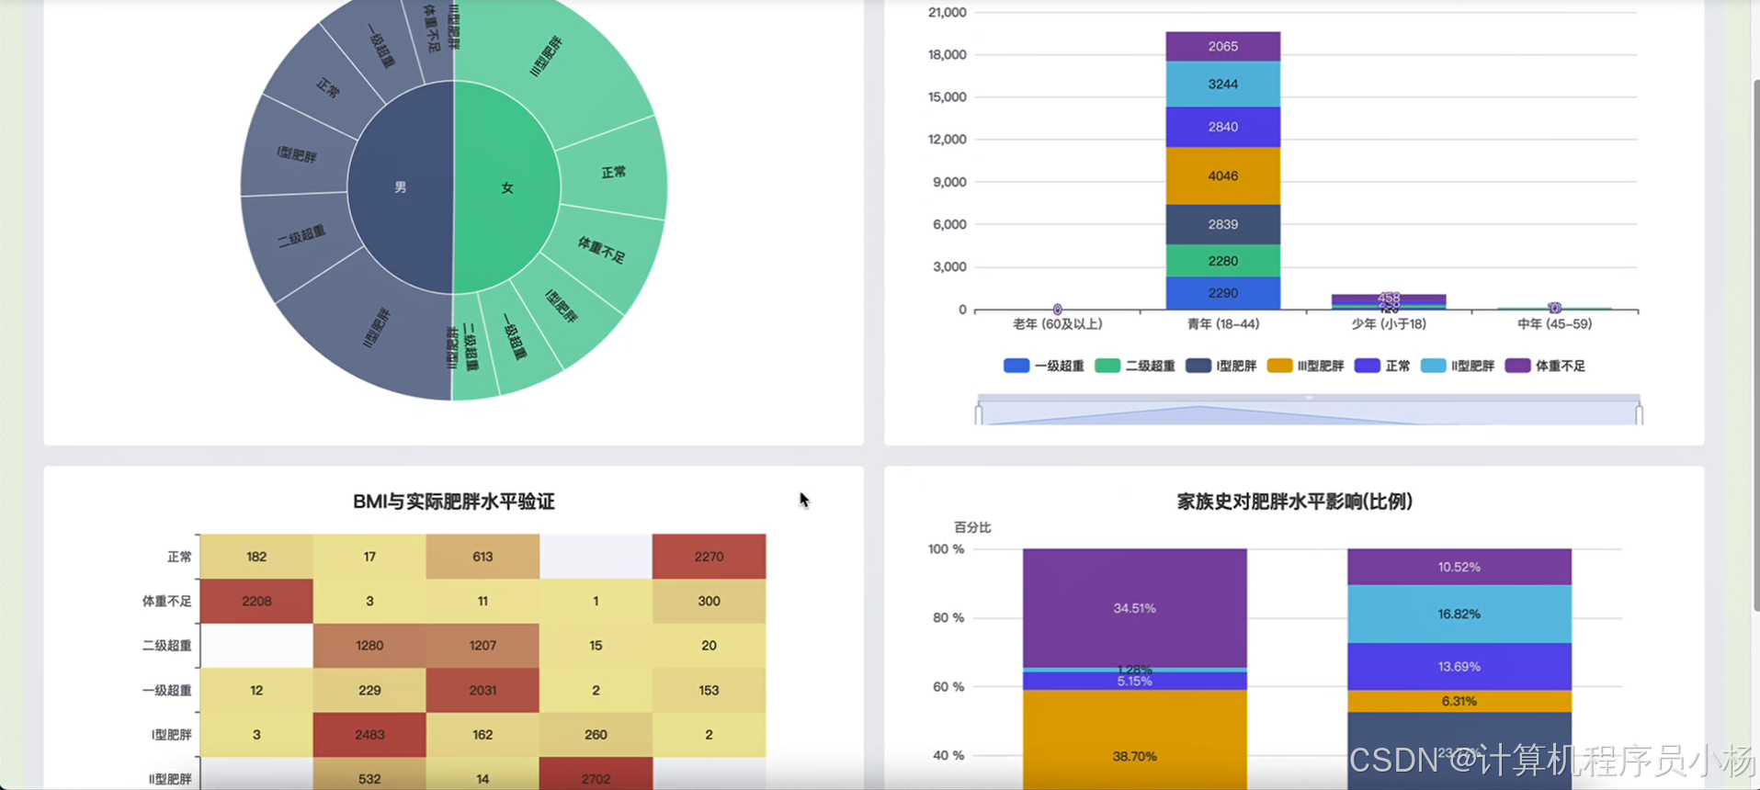Viewport: 1760px width, 790px height.
Task: Click the male 一级超重 sunburst segment
Action: pyautogui.click(x=380, y=48)
